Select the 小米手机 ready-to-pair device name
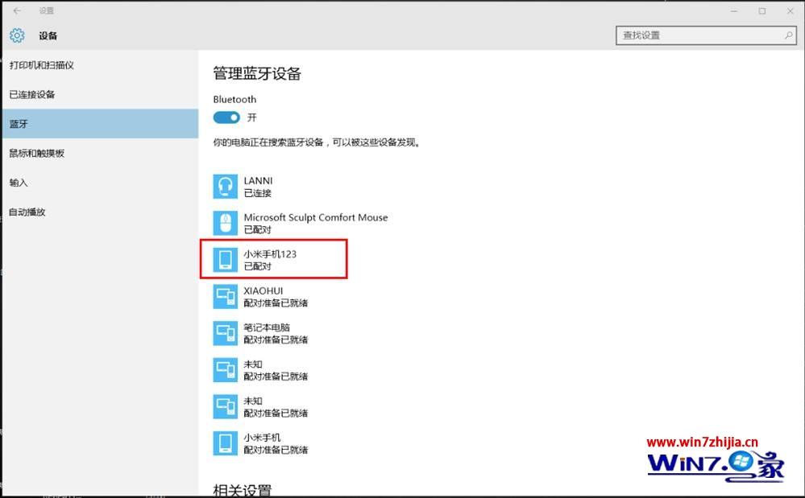The width and height of the screenshot is (805, 498). pyautogui.click(x=263, y=438)
